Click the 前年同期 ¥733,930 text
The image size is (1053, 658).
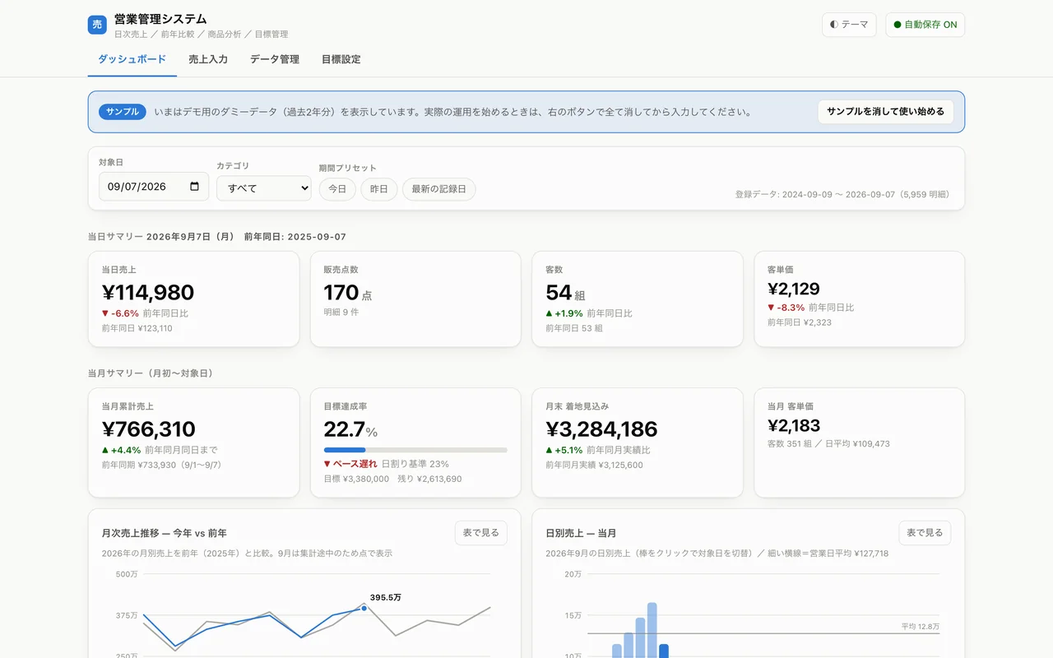[162, 465]
